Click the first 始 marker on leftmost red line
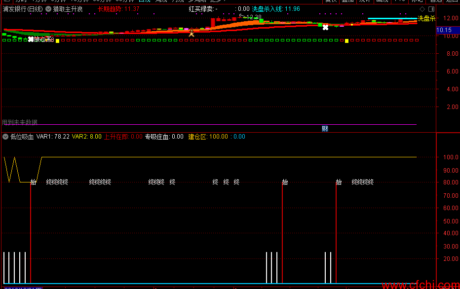 [x=33, y=182]
